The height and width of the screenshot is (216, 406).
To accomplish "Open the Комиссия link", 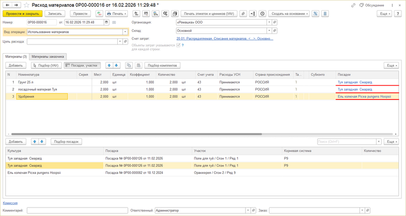I will [x=10, y=202].
